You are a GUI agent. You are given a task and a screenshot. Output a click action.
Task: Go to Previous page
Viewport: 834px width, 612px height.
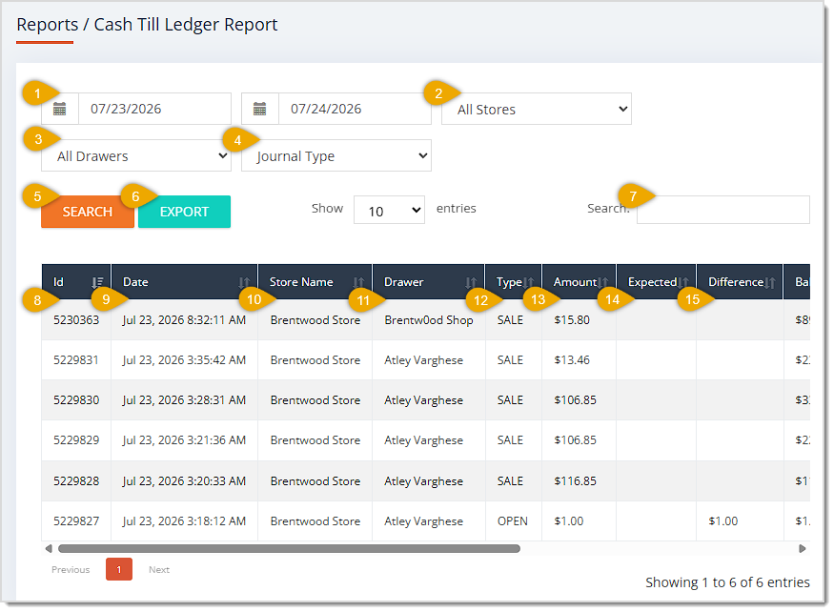pos(71,569)
